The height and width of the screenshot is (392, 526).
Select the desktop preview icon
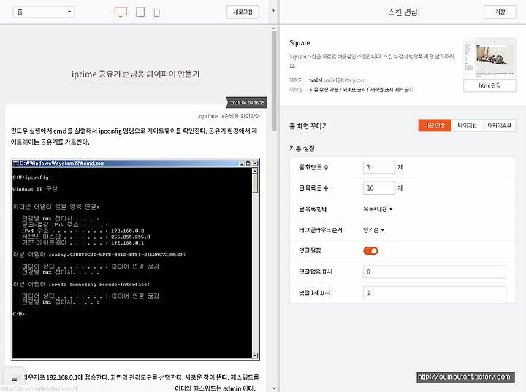[121, 12]
